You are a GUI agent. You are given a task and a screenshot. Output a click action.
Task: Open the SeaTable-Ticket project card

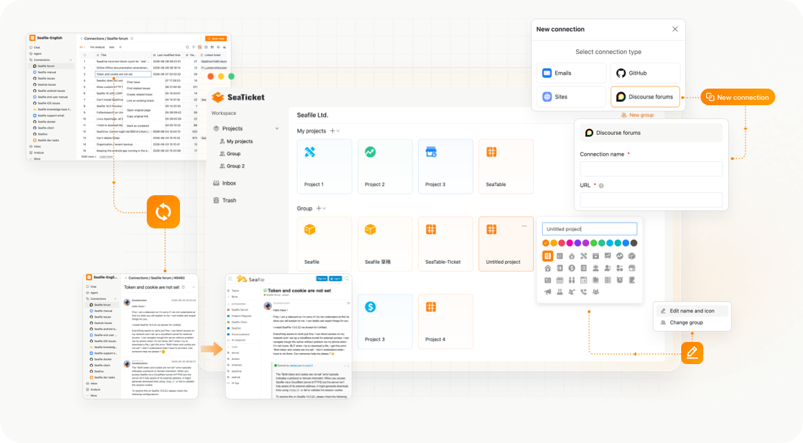[446, 244]
